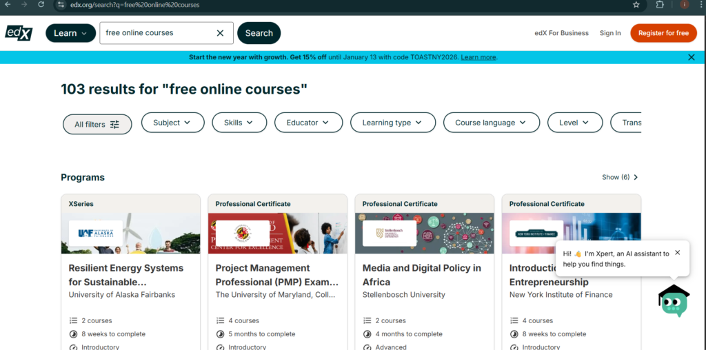Click Stellenbosch University text
Screen dimensions: 706x350
(x=404, y=295)
